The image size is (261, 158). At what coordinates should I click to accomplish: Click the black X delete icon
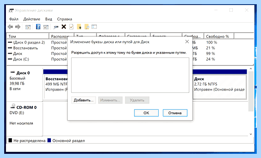coord(64,27)
